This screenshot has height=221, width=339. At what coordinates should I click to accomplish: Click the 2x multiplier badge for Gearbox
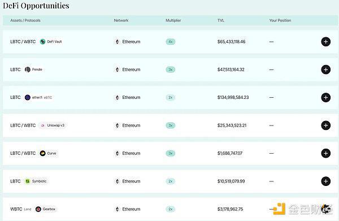point(171,209)
